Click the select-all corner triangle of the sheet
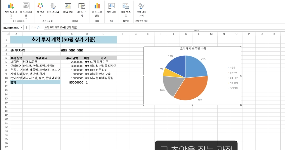Screen dimensions: 285x150 8,34
